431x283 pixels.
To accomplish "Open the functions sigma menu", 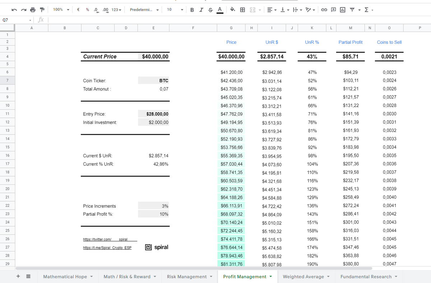I will (x=368, y=10).
